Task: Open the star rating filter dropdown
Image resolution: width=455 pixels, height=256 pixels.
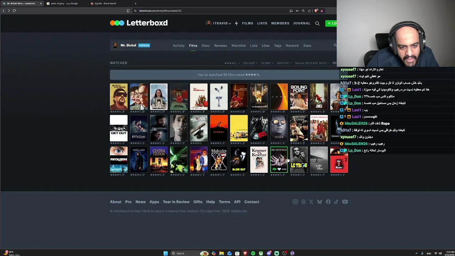Action: (x=232, y=63)
